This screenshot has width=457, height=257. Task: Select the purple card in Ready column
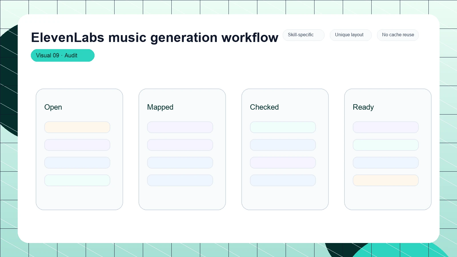[386, 127]
